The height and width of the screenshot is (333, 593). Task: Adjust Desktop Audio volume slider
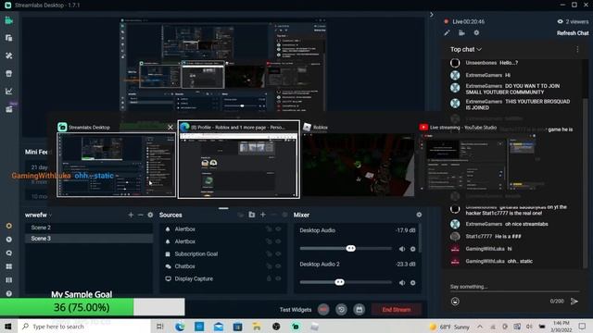(x=346, y=249)
